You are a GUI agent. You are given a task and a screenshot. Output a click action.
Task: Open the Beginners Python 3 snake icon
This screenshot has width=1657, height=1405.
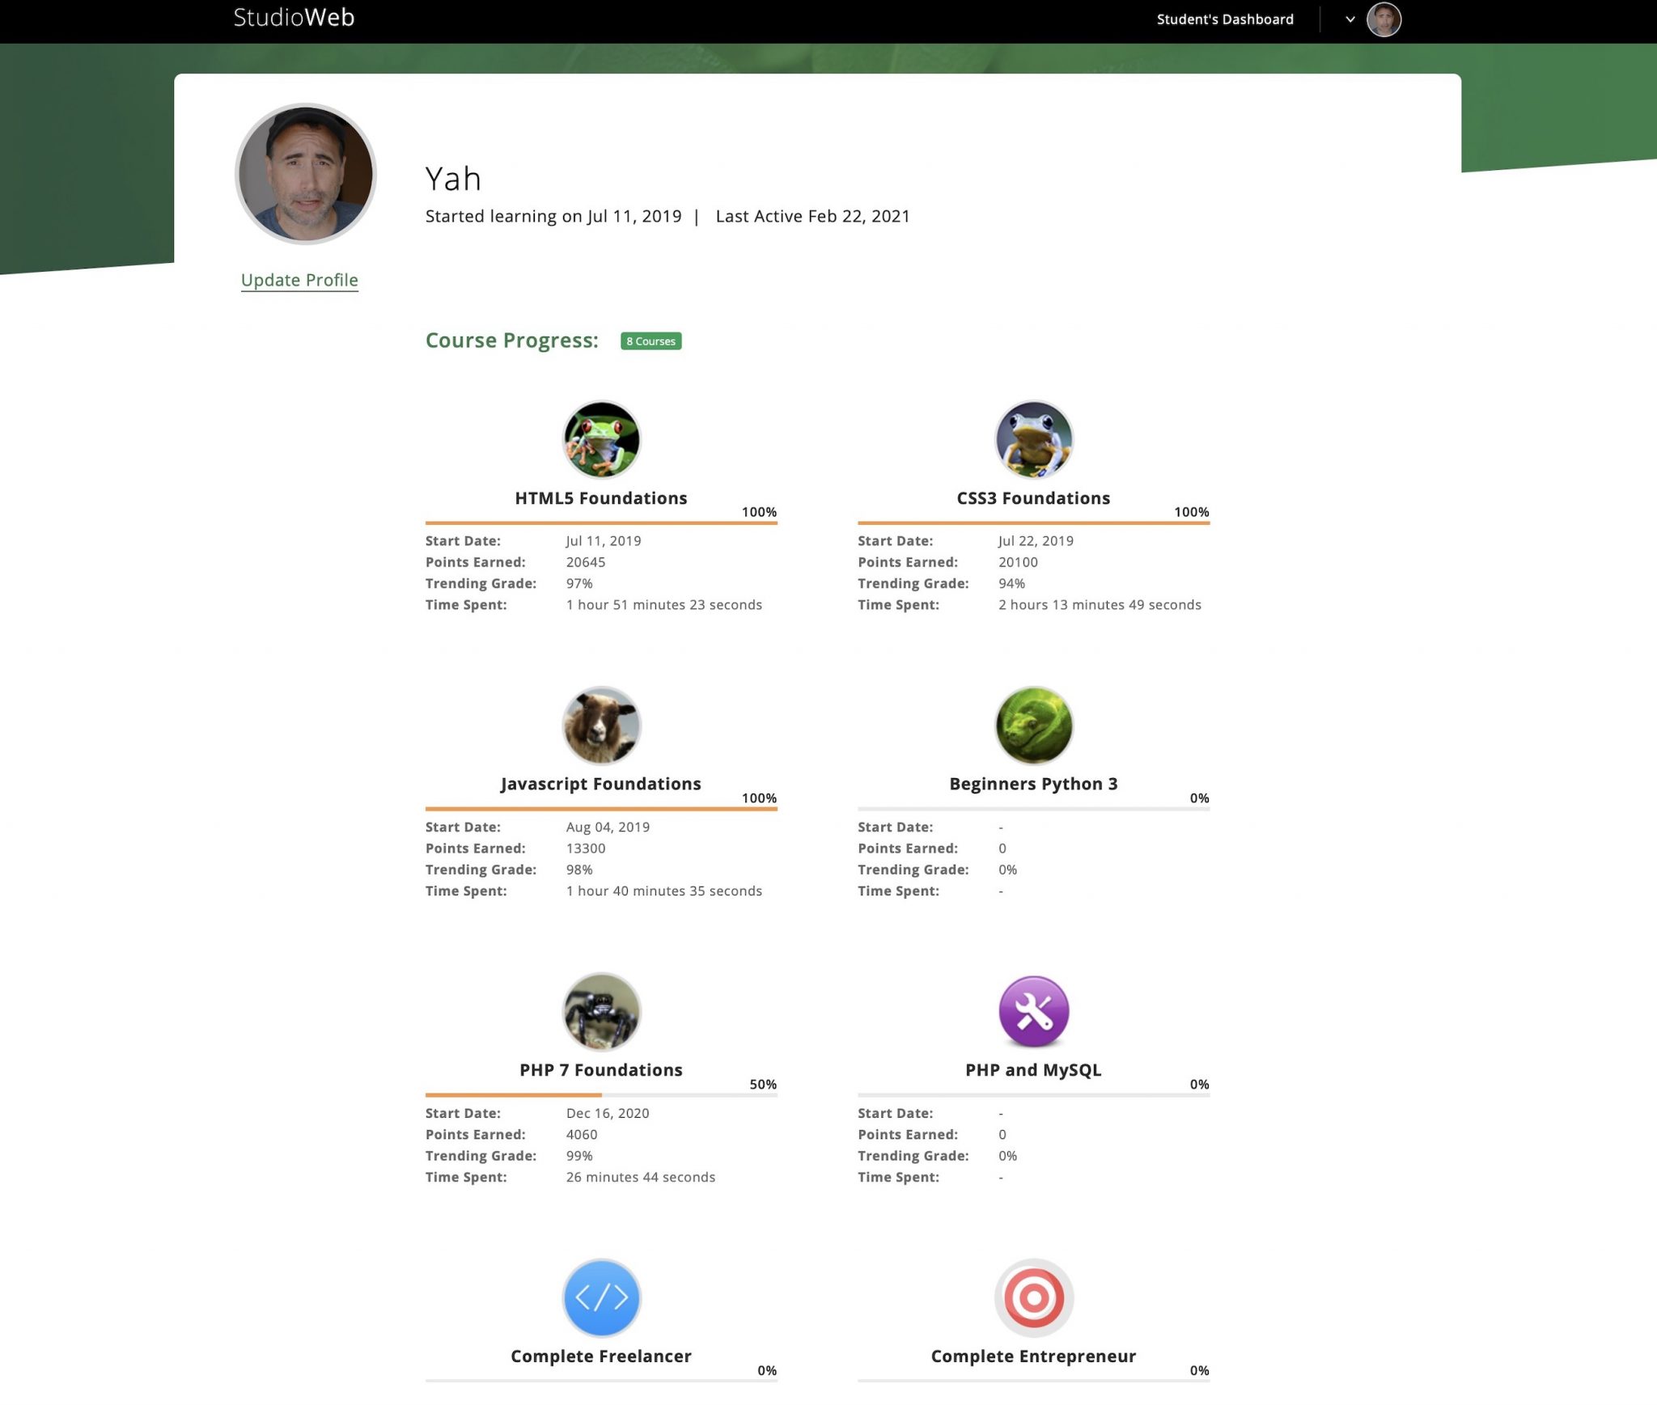coord(1034,726)
